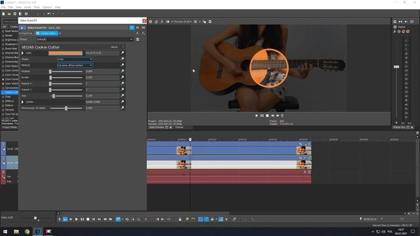
Task: Play the video in preview window
Action: tap(257, 115)
